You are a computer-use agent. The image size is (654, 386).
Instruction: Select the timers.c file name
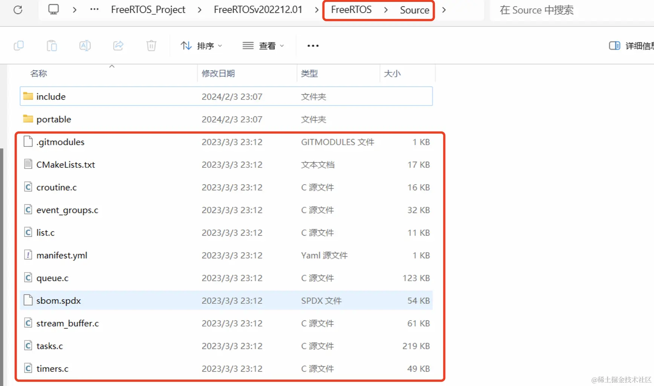[x=52, y=368]
